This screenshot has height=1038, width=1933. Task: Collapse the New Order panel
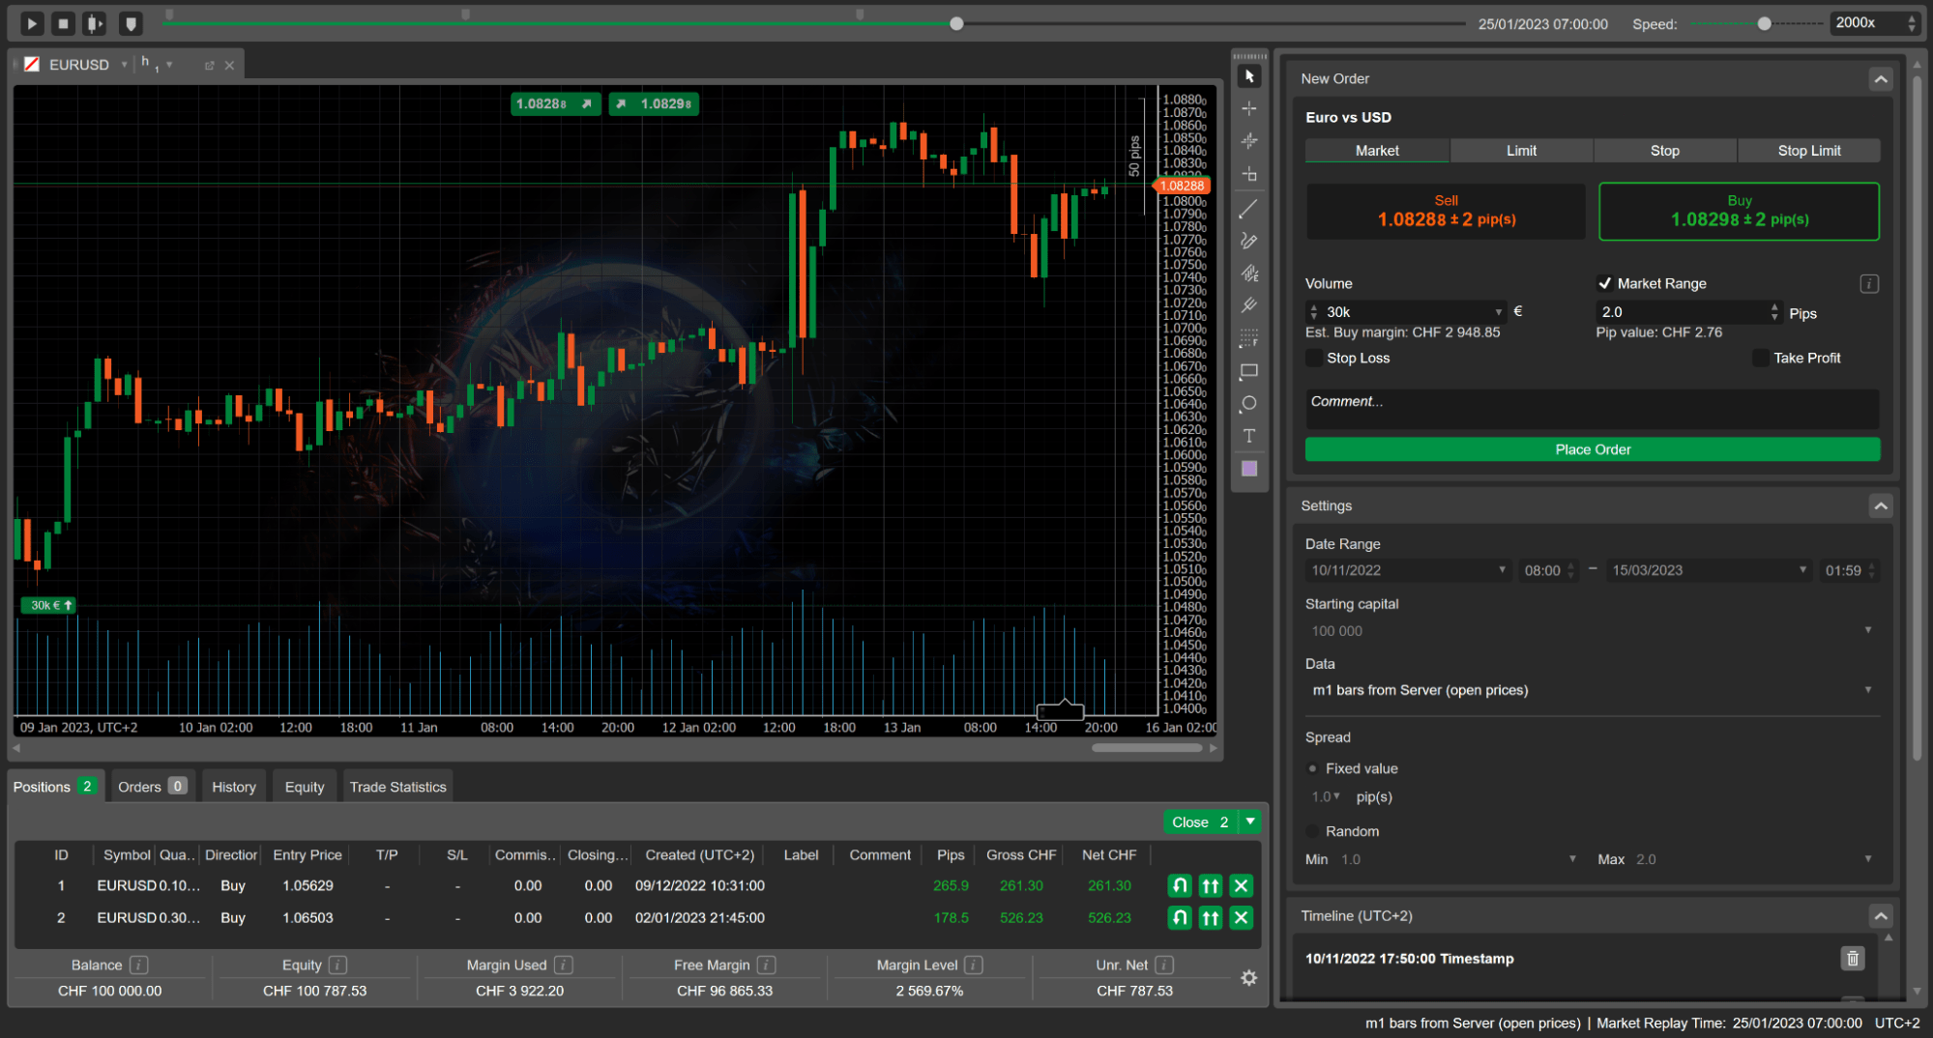[x=1881, y=79]
